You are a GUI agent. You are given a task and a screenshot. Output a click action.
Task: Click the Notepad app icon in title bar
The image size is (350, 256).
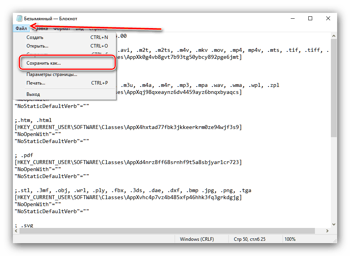19,19
